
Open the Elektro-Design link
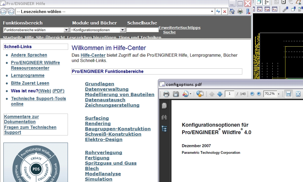point(104,139)
